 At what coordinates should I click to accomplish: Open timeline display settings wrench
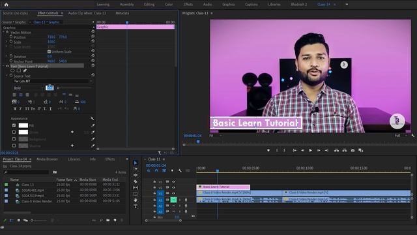pyautogui.click(x=180, y=170)
